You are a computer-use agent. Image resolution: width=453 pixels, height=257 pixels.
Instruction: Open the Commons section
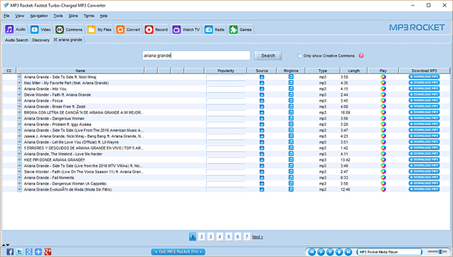pos(69,29)
